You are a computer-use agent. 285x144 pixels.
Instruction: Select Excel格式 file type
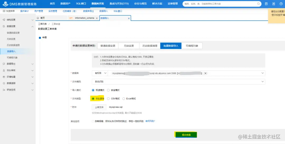pyautogui.click(x=123, y=99)
